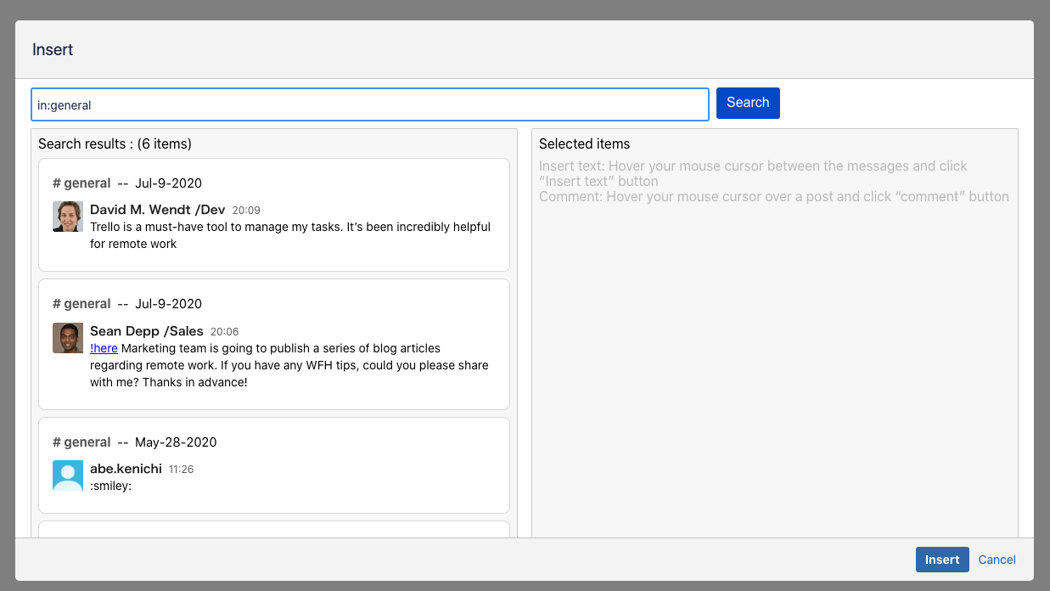The height and width of the screenshot is (591, 1050).
Task: Select the Sean Depp /Sales name
Action: [146, 331]
